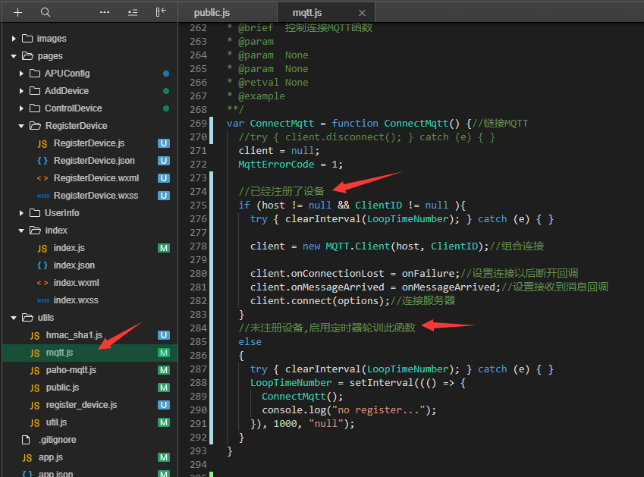This screenshot has width=644, height=477.
Task: Click 'console.log("no register...");' line
Action: pos(349,410)
